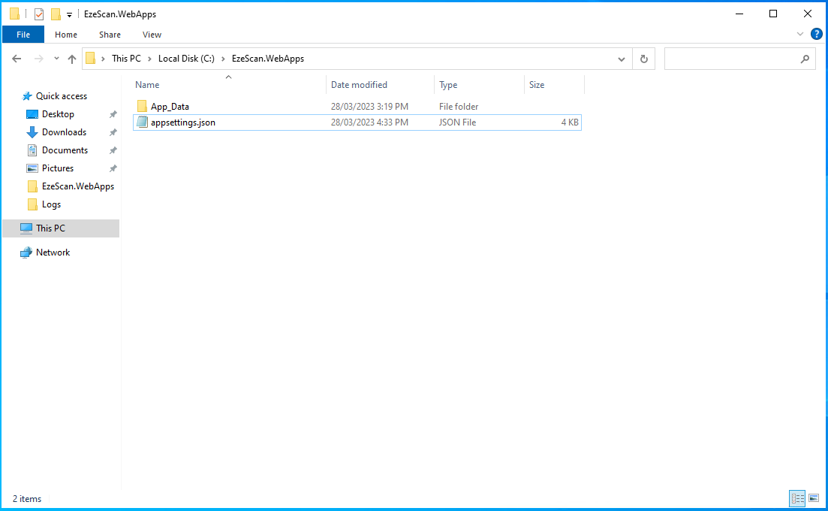Click the Properties icon in quick access toolbar
Screen dimensions: 828x511
[39, 14]
